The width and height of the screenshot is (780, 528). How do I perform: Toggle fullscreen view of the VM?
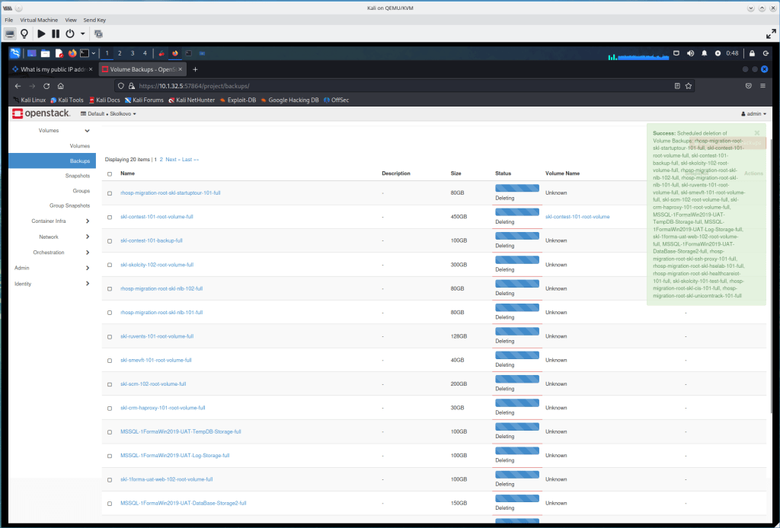(770, 33)
